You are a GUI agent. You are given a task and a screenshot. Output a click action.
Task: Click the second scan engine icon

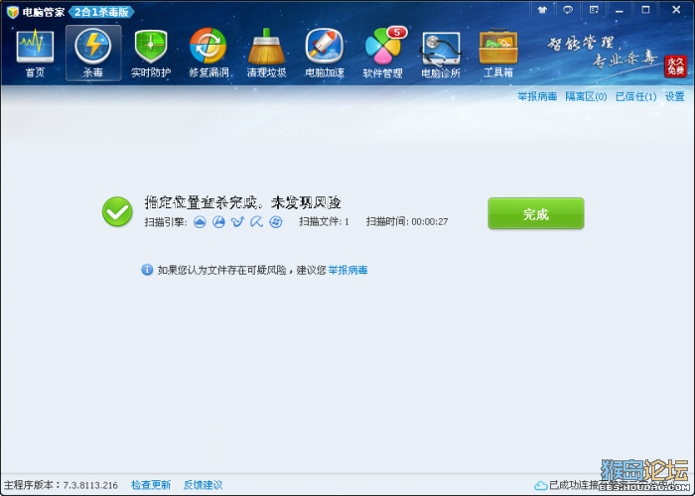click(x=218, y=222)
